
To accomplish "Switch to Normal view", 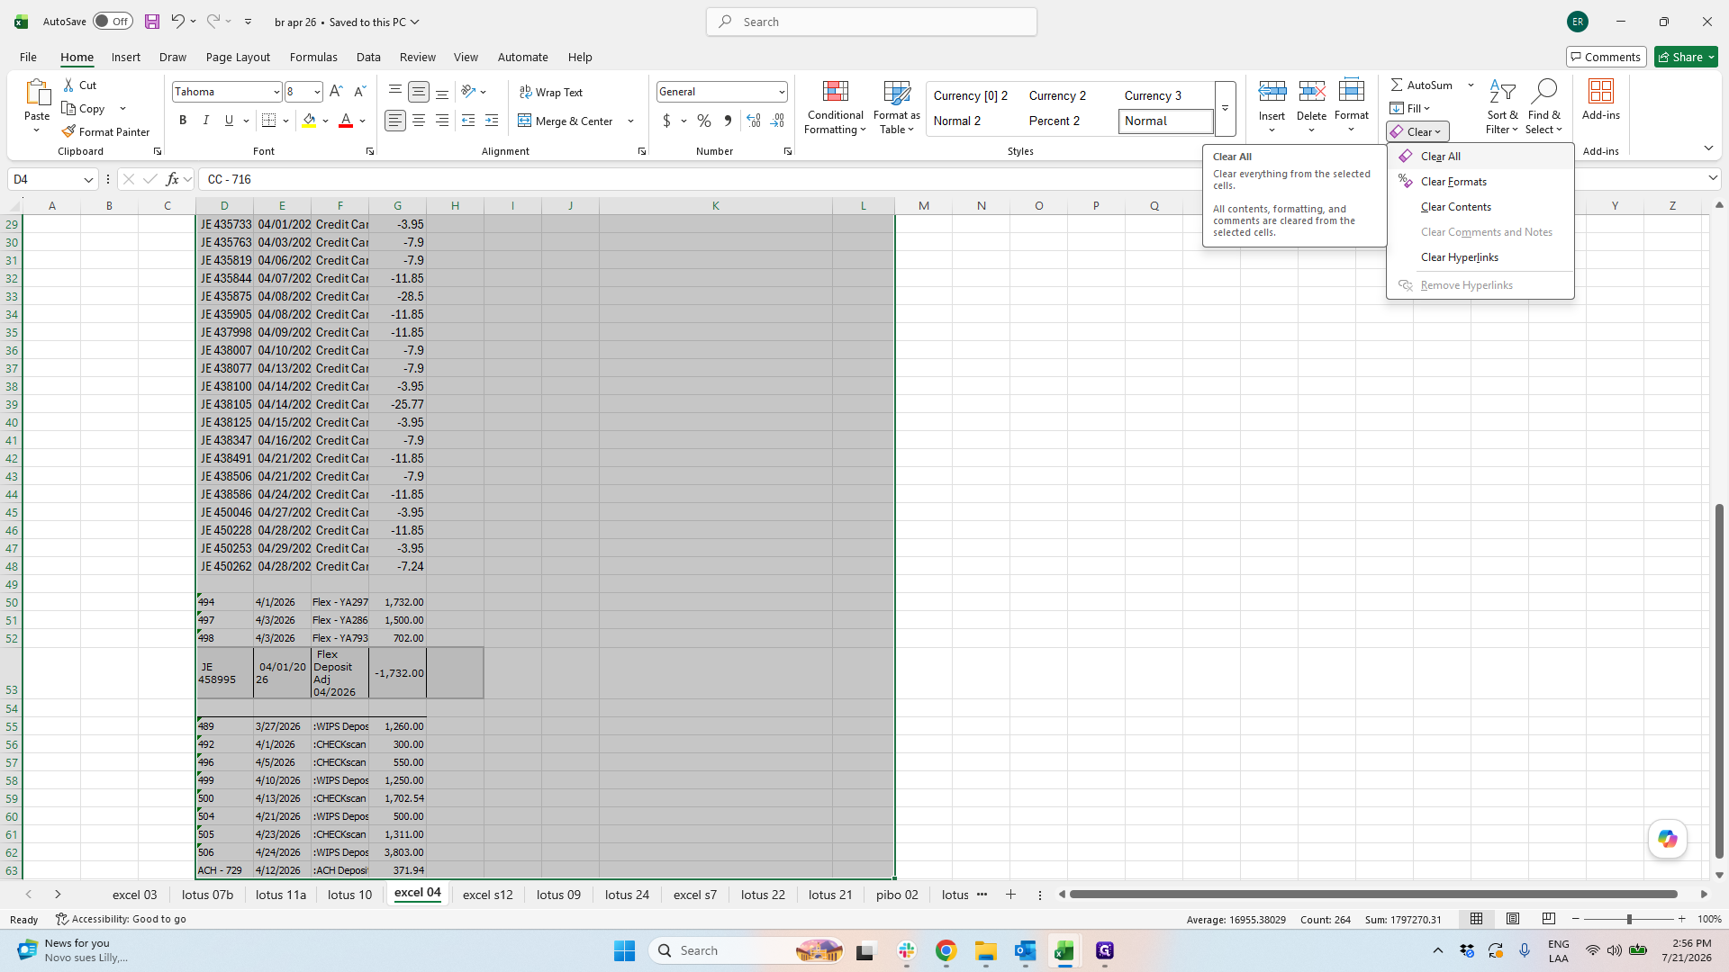I will tap(1477, 919).
